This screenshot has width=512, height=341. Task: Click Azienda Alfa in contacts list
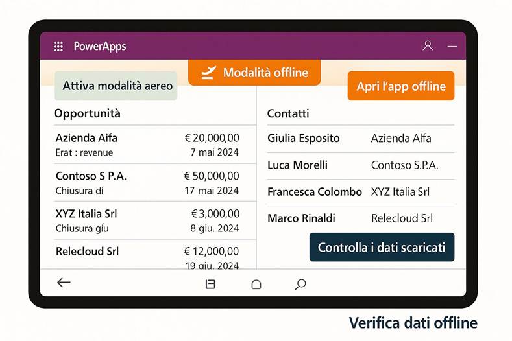click(401, 138)
